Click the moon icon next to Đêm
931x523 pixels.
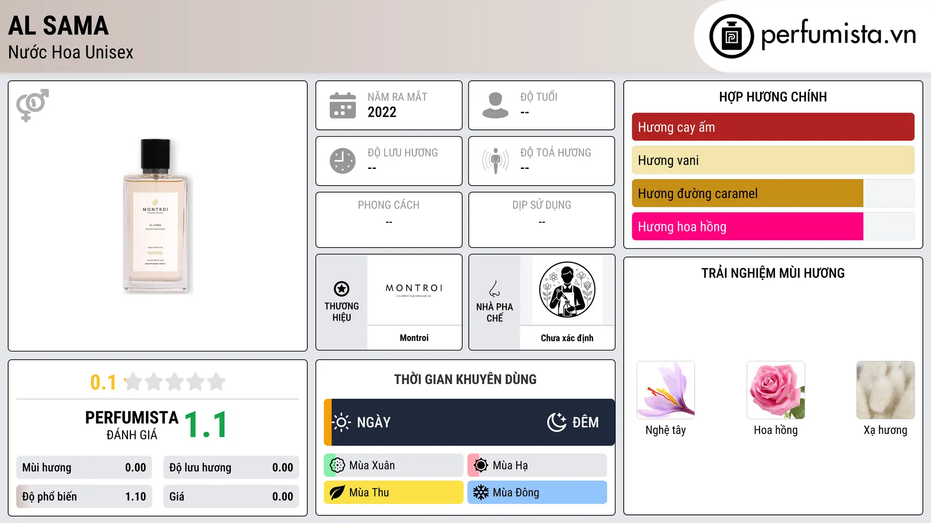(x=557, y=422)
